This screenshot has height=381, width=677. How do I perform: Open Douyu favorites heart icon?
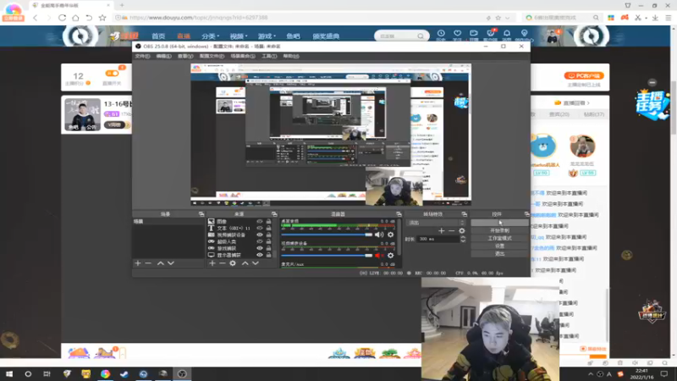tap(457, 35)
